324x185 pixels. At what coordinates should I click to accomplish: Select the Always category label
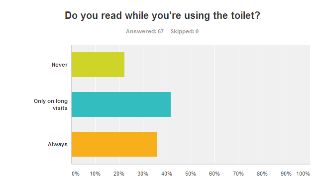point(58,144)
